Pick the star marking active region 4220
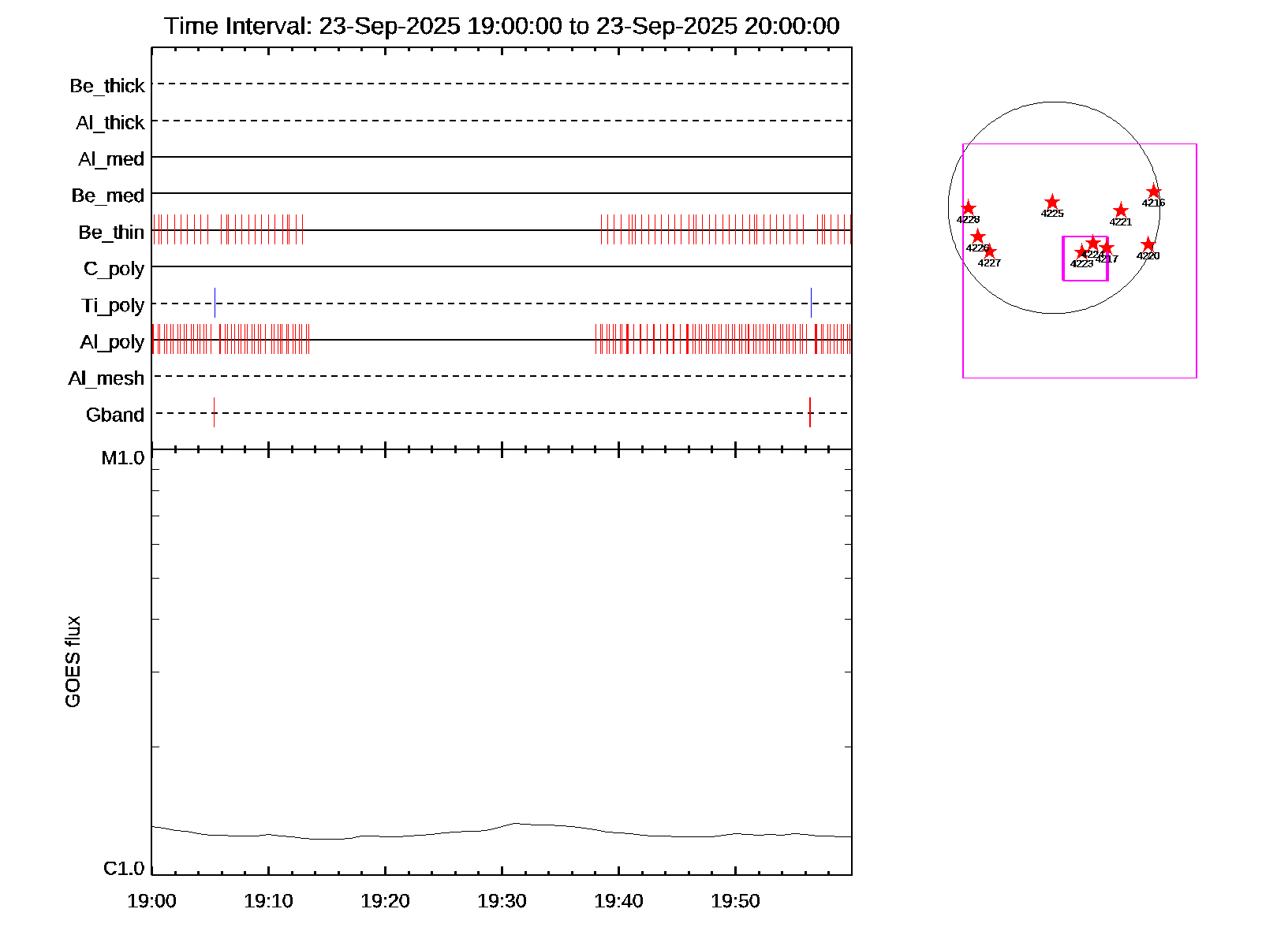Screen dimensions: 1262x946 pyautogui.click(x=1148, y=245)
